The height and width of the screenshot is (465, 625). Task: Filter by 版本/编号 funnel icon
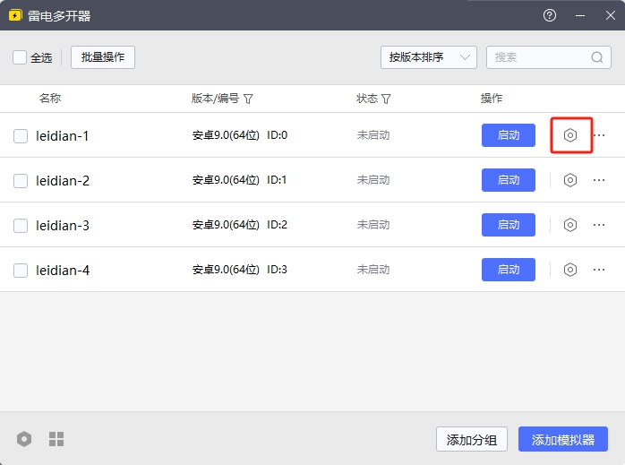coord(248,99)
